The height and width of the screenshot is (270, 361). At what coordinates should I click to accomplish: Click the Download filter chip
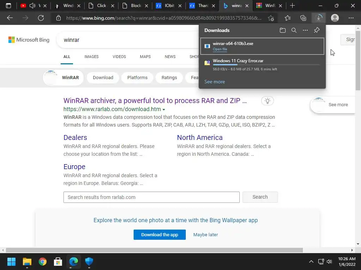coord(103,78)
